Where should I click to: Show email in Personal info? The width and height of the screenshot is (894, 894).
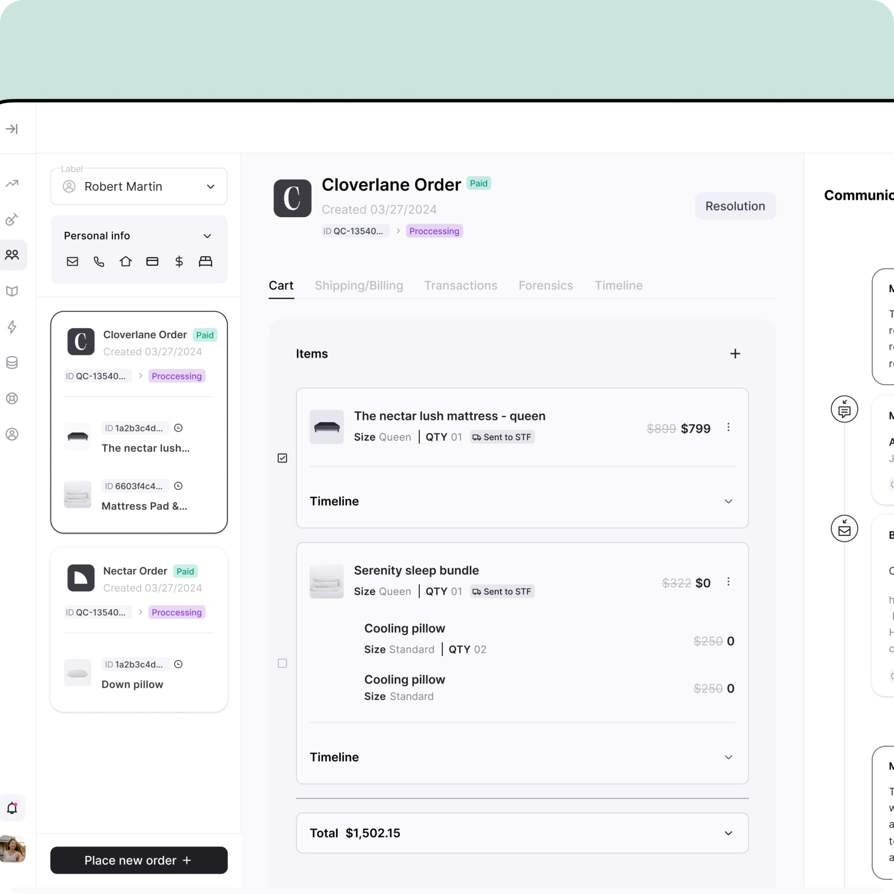[x=72, y=262]
